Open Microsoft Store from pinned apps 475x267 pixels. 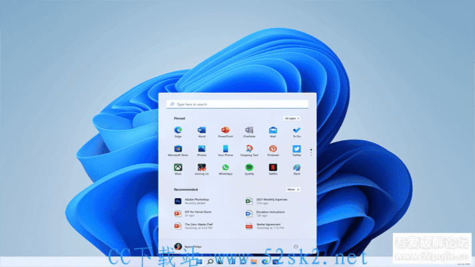coord(178,150)
